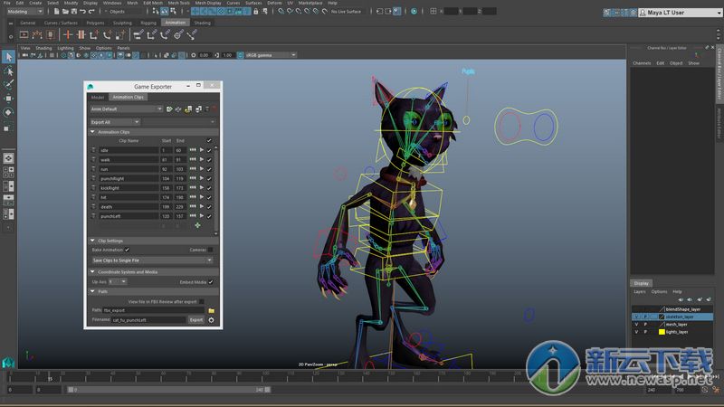Screen dimensions: 724x407
Task: Select the arrow Select tool
Action: [x=8, y=57]
